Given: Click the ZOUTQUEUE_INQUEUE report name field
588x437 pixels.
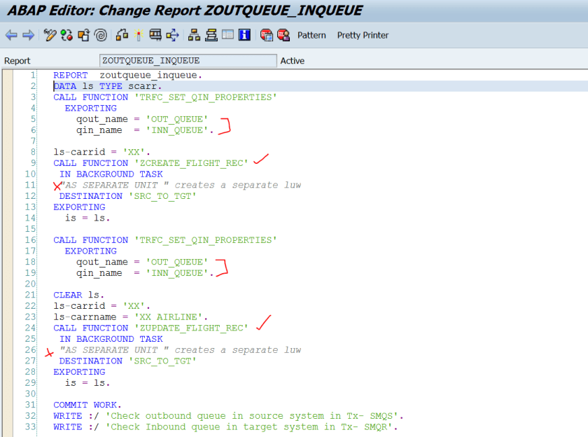Looking at the screenshot, I should (188, 61).
